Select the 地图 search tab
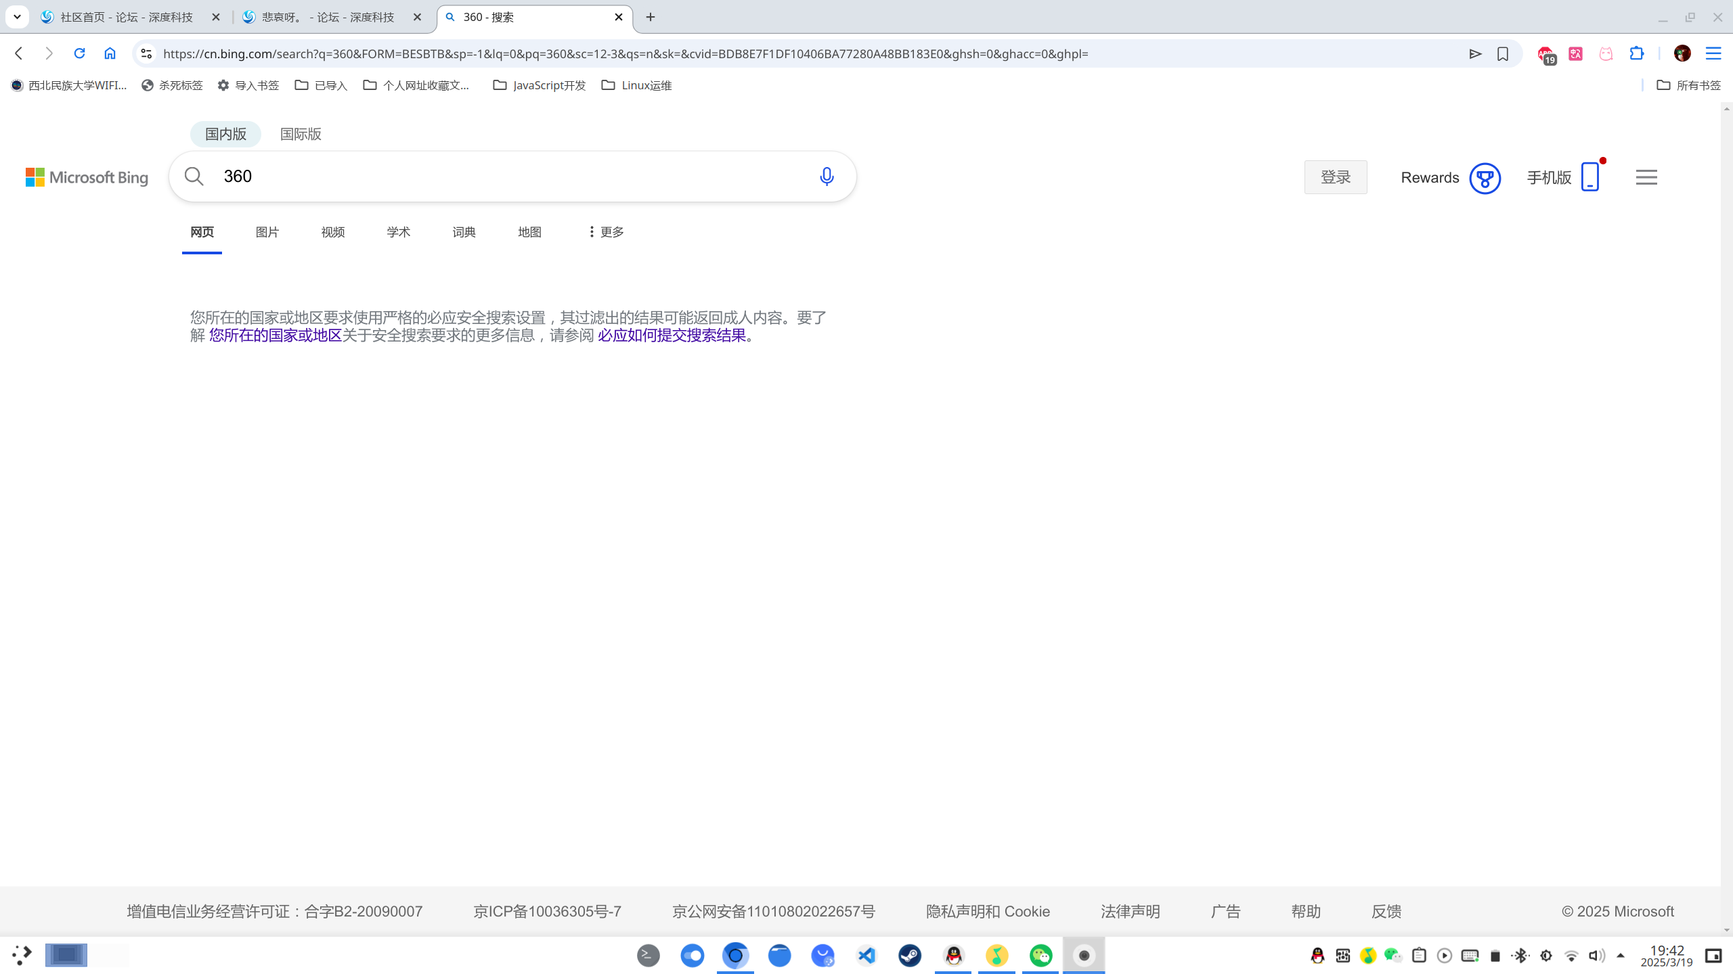The width and height of the screenshot is (1733, 974). pos(529,232)
